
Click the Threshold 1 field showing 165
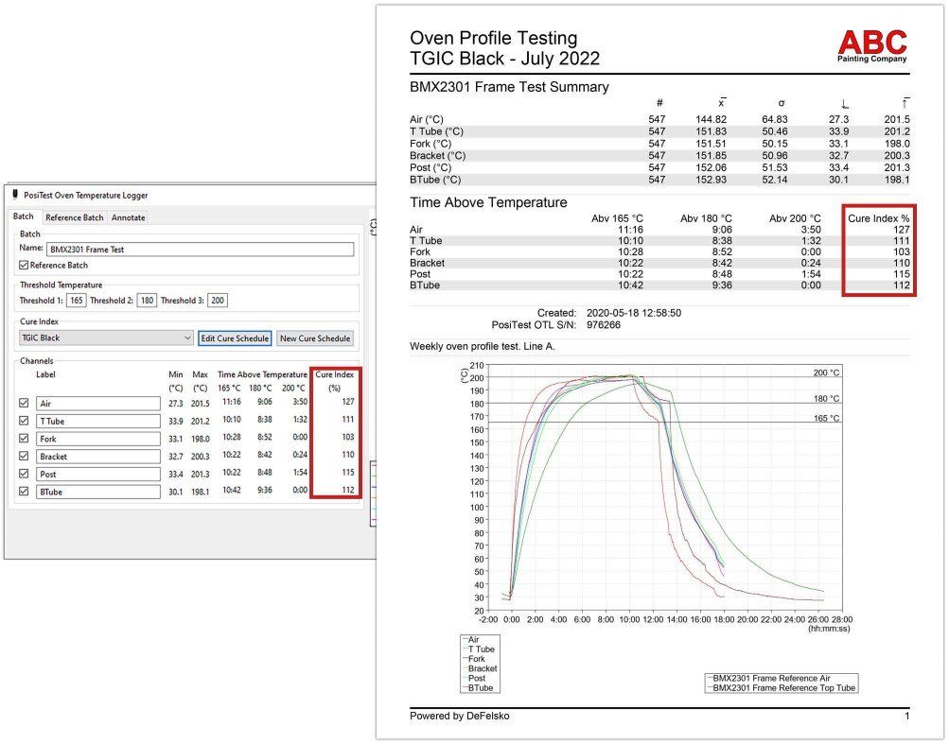click(x=76, y=301)
